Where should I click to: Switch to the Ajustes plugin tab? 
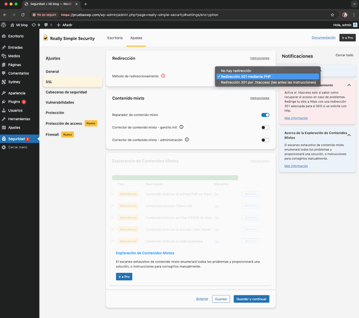(x=136, y=38)
